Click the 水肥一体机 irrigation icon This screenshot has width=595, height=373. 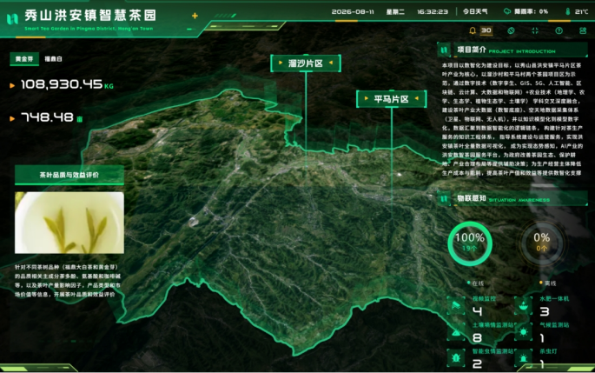point(523,305)
